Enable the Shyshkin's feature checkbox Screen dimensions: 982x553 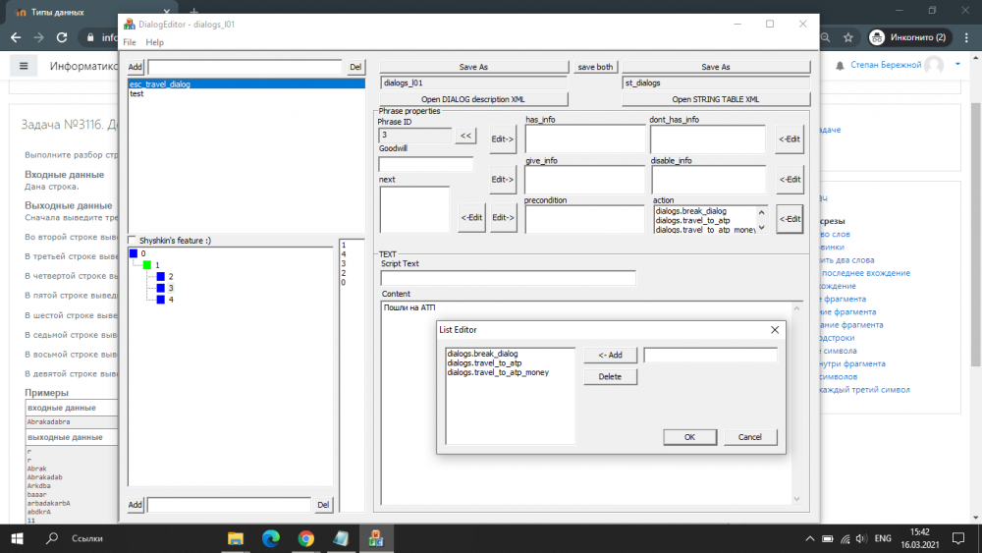click(133, 240)
